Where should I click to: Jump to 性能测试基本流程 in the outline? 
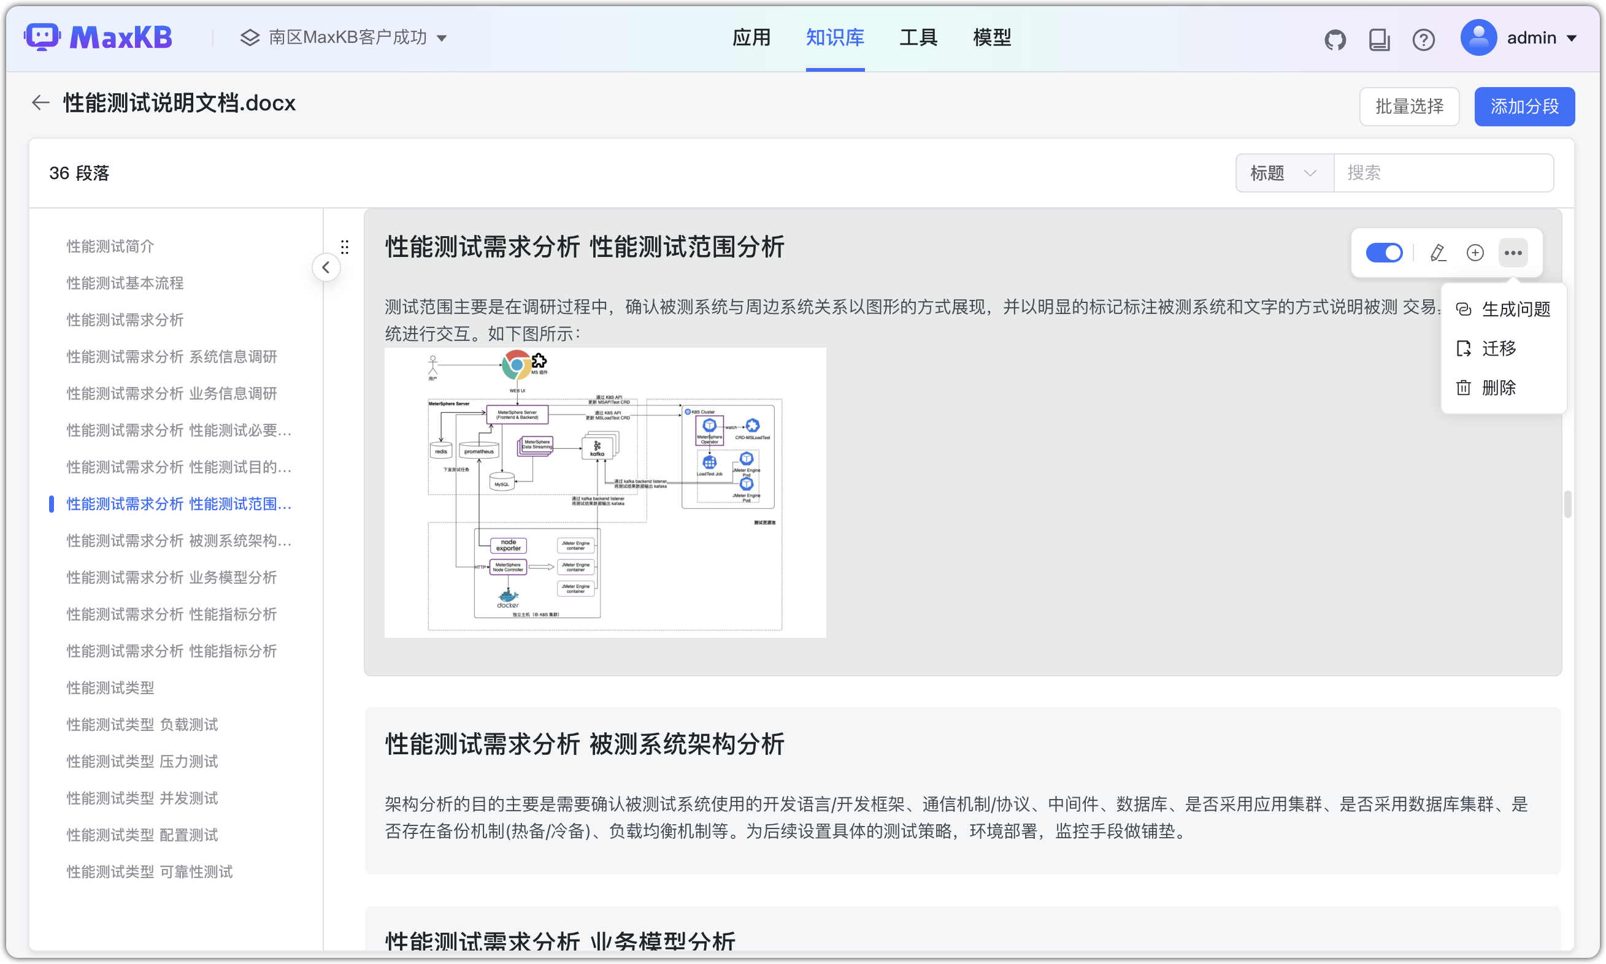pyautogui.click(x=125, y=283)
